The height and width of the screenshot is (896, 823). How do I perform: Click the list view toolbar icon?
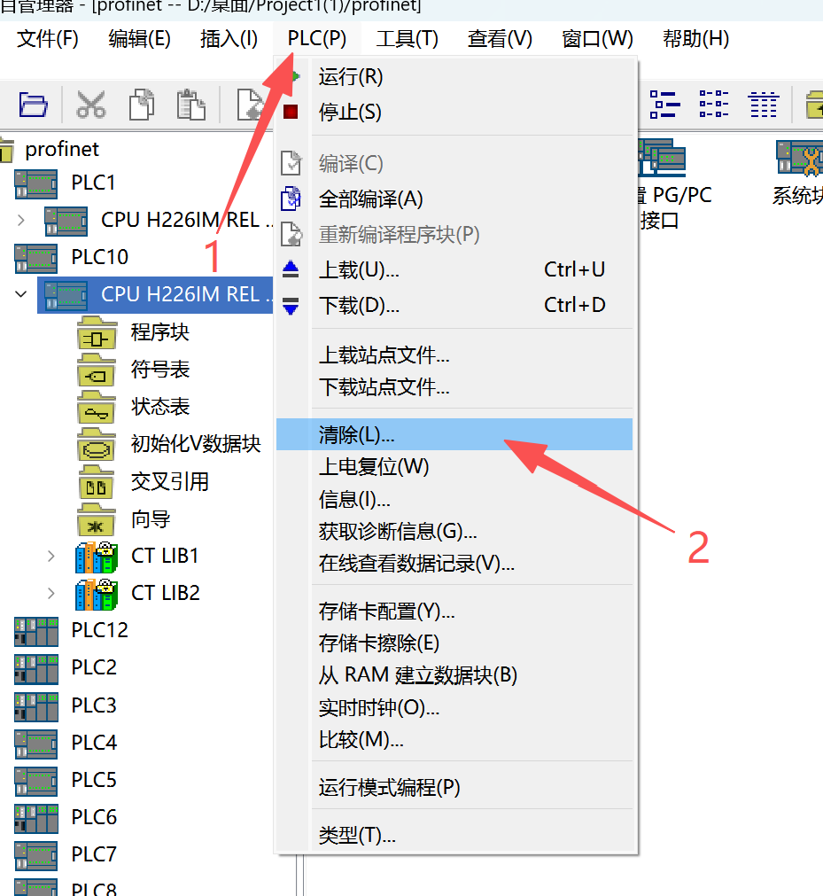point(664,105)
